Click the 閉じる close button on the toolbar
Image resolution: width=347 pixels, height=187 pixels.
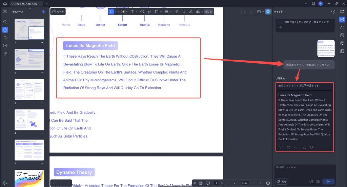[208, 12]
